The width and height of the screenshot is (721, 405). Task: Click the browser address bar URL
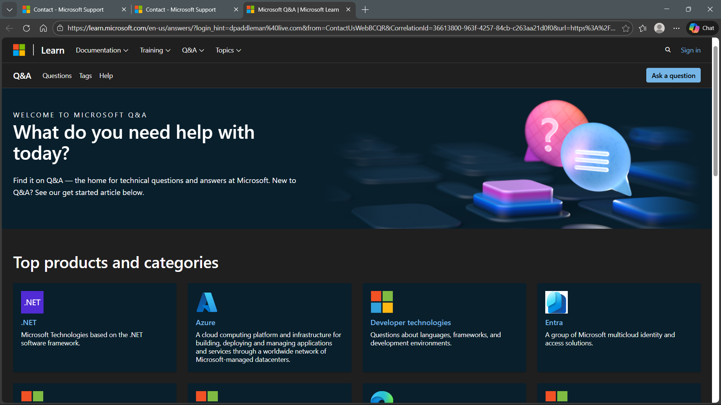click(x=341, y=28)
